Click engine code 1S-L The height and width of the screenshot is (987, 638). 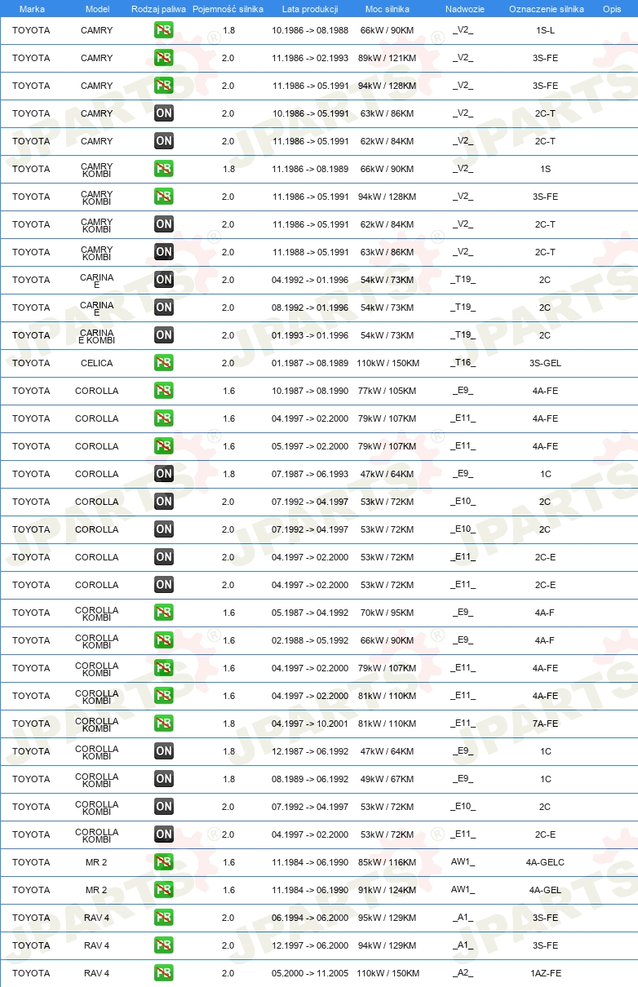point(546,30)
